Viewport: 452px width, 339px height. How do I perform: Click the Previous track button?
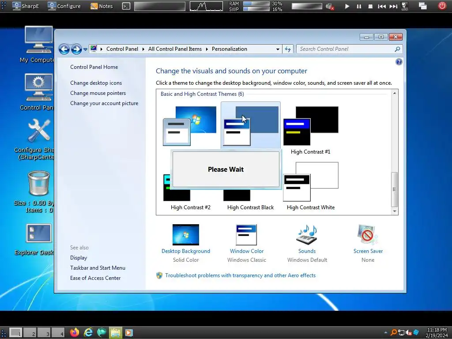coord(382,6)
